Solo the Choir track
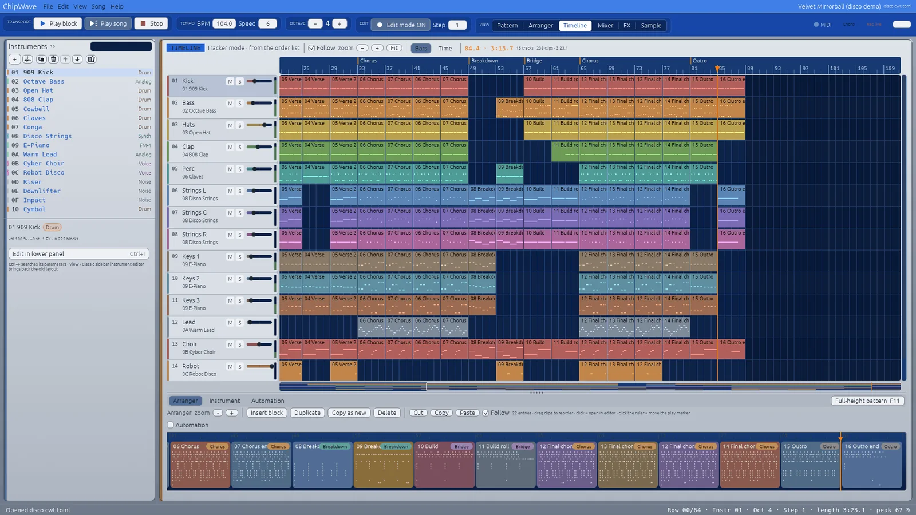This screenshot has height=515, width=916. [x=240, y=344]
